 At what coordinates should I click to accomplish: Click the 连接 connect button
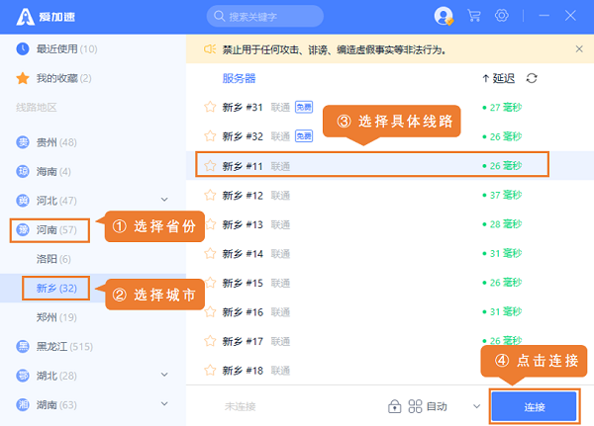tap(535, 406)
